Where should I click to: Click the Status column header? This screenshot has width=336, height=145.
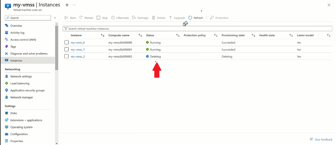150,35
